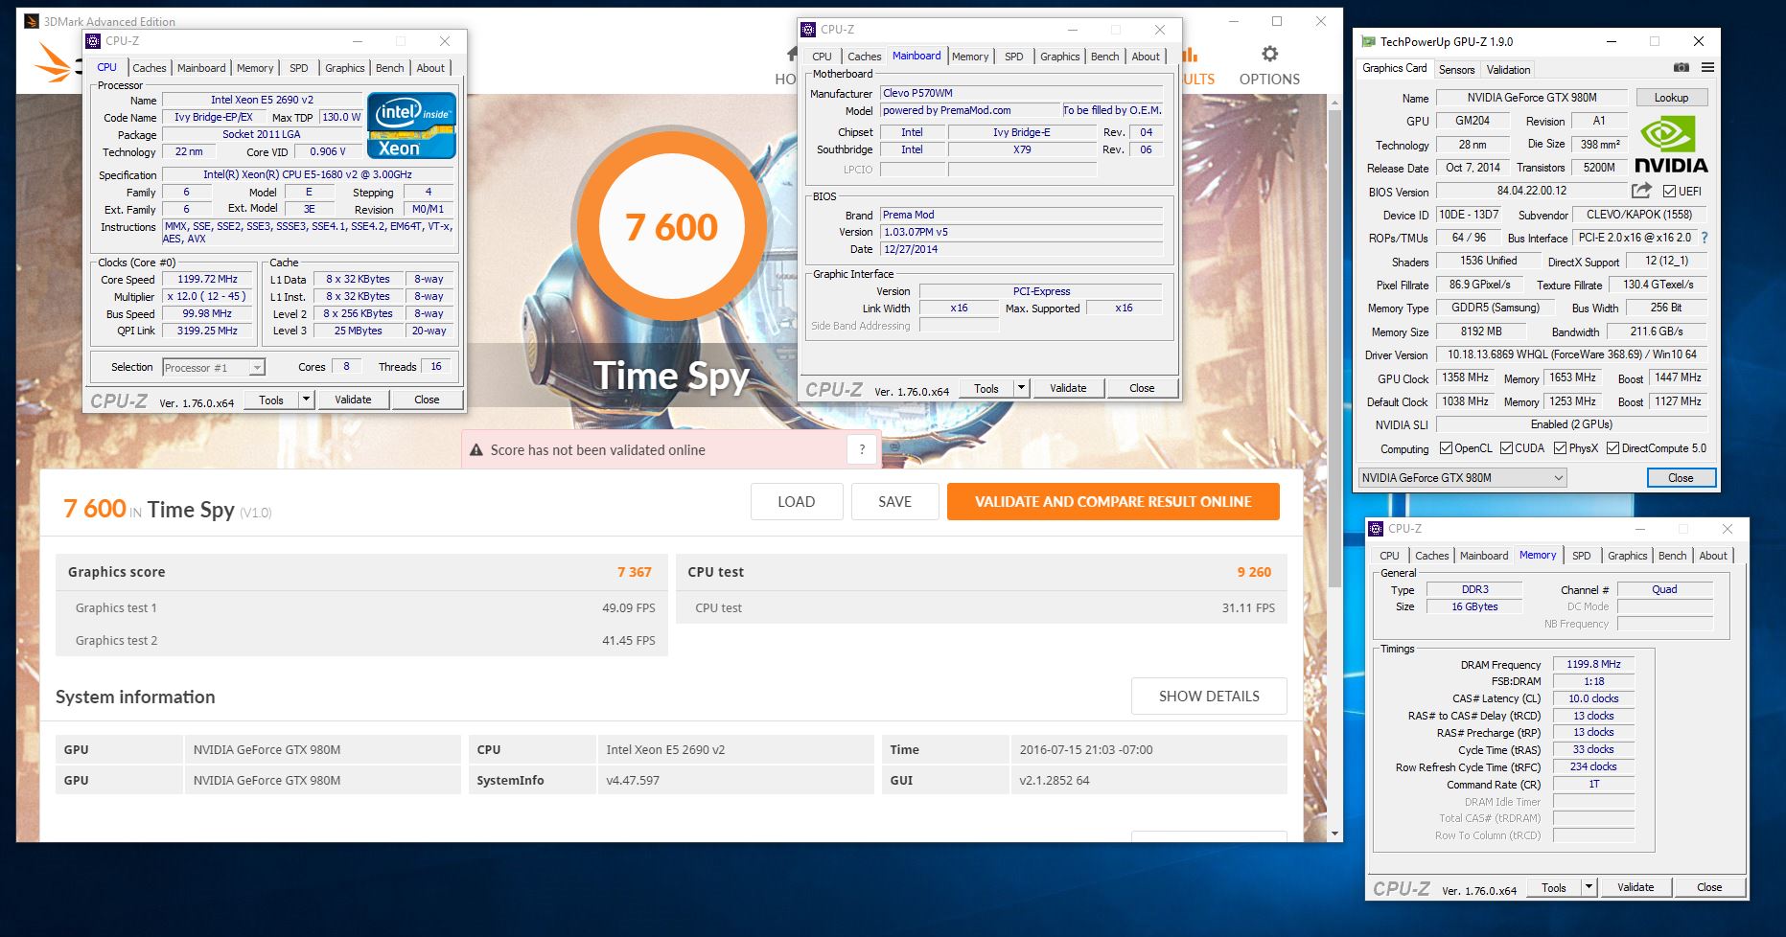Toggle the CUDA checkbox
1786x937 pixels.
coord(1506,448)
